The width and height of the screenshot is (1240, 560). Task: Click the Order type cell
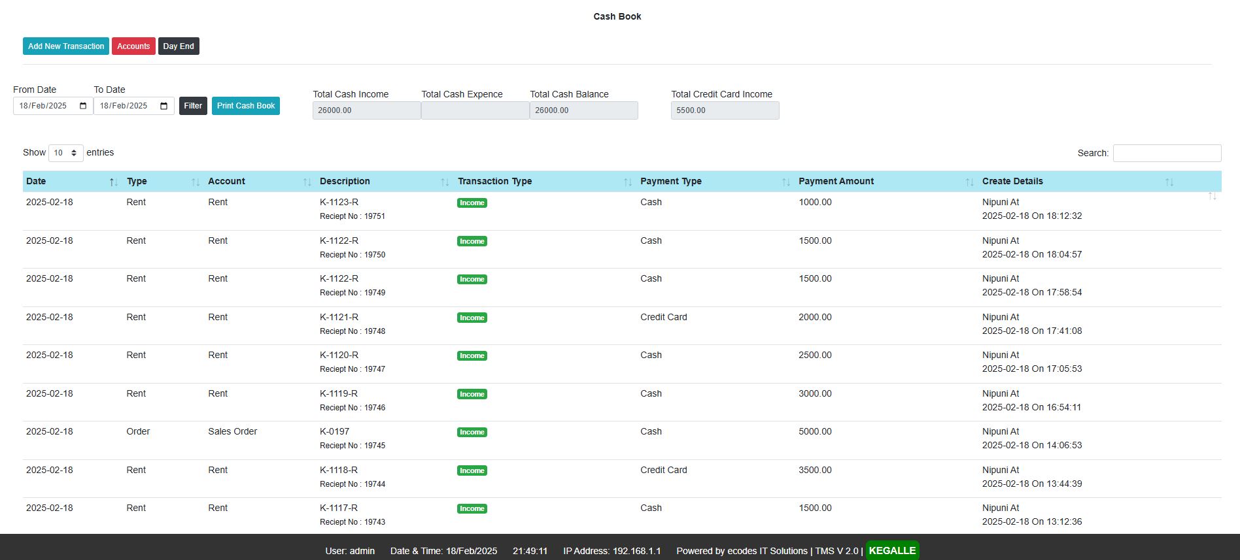pyautogui.click(x=138, y=431)
